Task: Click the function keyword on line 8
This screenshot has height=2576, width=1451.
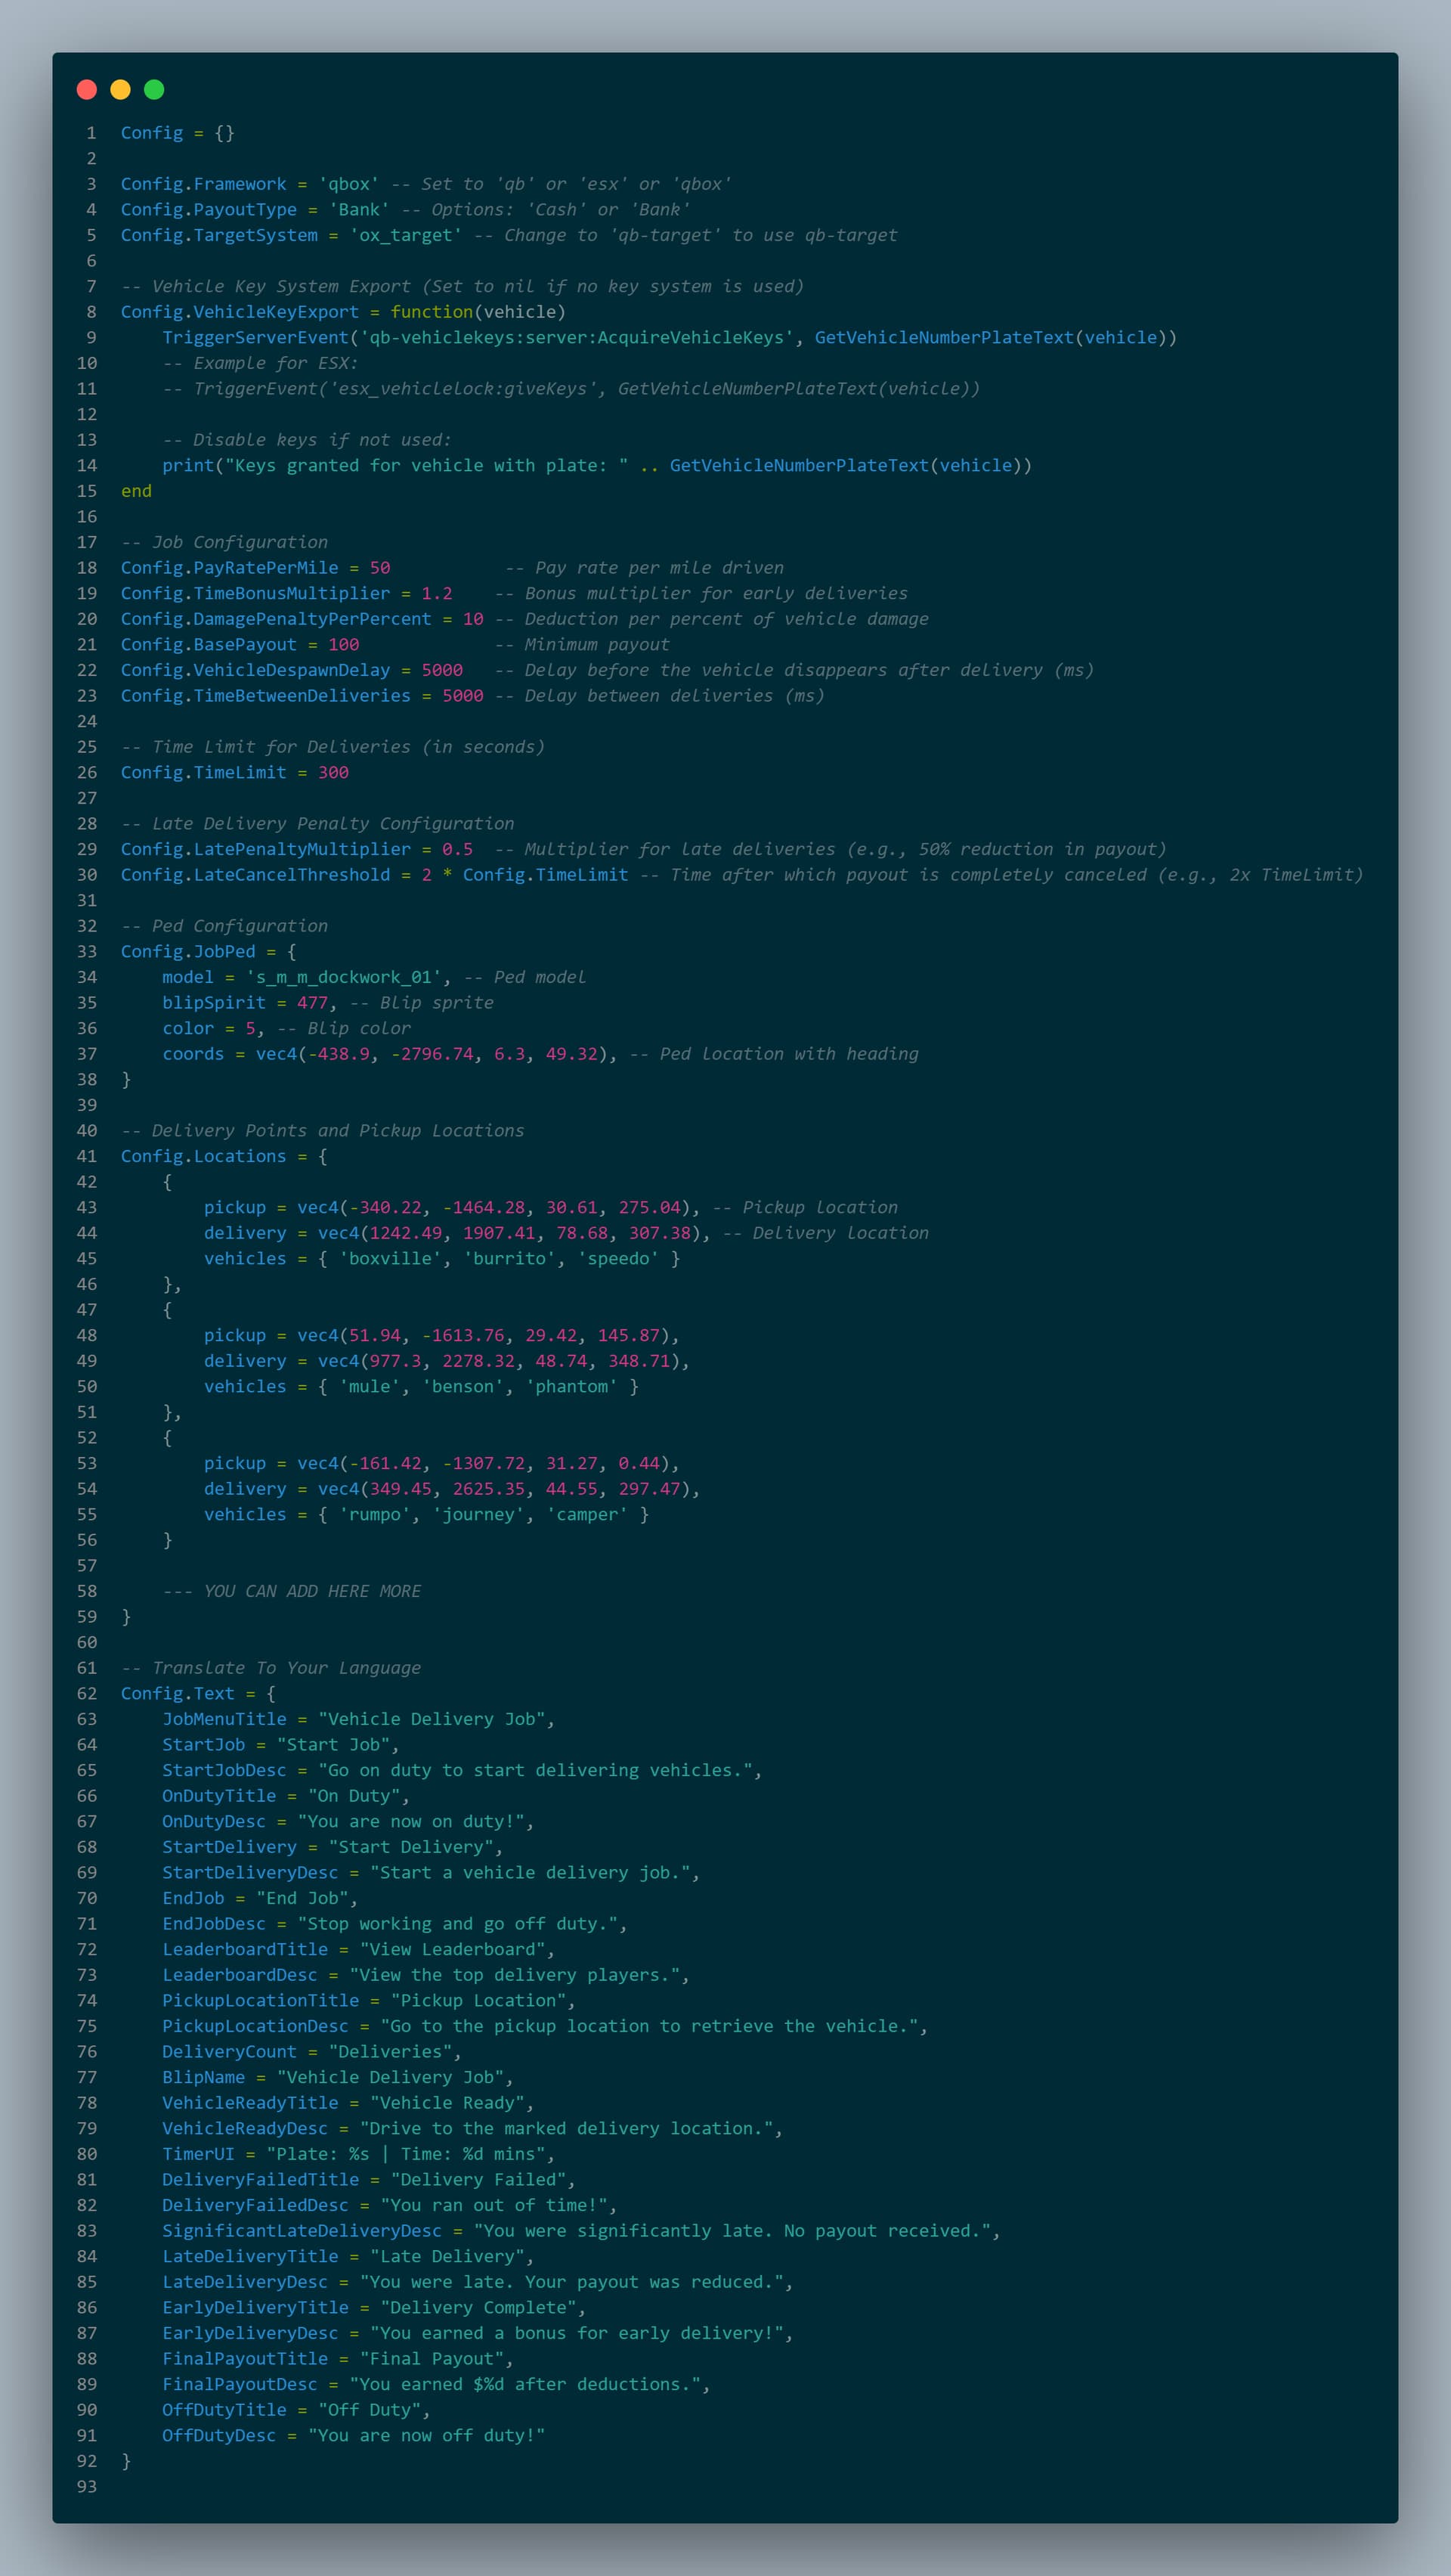Action: tap(432, 312)
